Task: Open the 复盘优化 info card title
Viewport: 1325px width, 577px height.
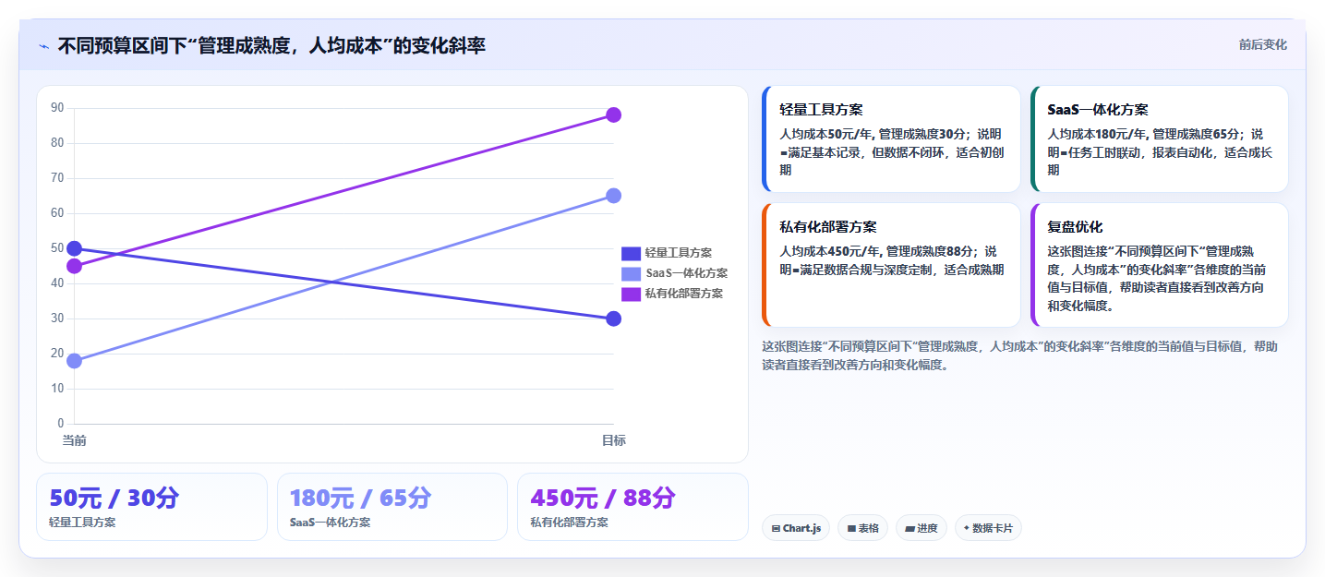Action: point(1075,226)
